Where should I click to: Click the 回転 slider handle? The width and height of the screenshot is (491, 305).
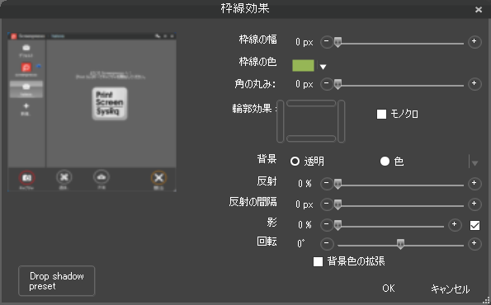[x=400, y=244]
